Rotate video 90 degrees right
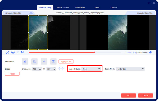The image size is (158, 101). click(34, 61)
